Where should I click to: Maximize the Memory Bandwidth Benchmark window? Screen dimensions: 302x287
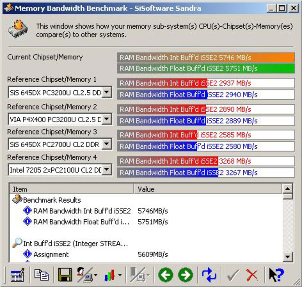point(282,8)
